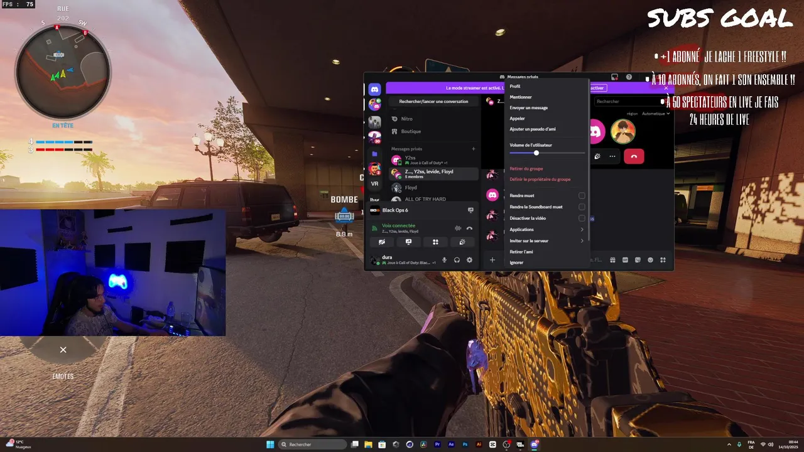Click anime avatar in call view
Viewport: 804px width, 452px height.
(623, 132)
